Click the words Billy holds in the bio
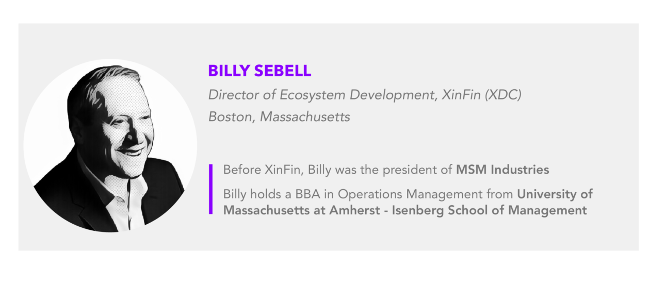The width and height of the screenshot is (650, 285). pyautogui.click(x=249, y=195)
